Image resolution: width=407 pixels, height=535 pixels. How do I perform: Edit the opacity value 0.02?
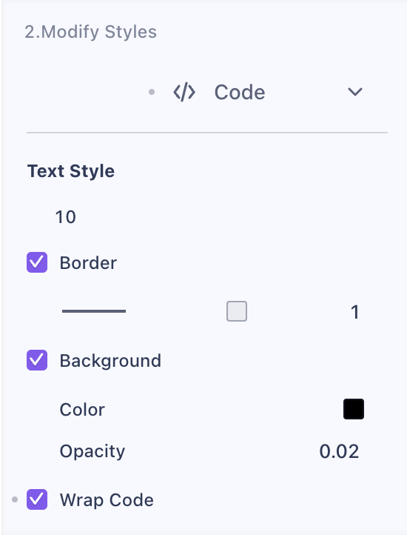coord(339,451)
